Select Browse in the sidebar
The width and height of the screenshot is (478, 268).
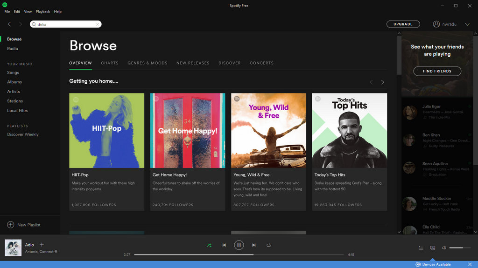coord(14,39)
